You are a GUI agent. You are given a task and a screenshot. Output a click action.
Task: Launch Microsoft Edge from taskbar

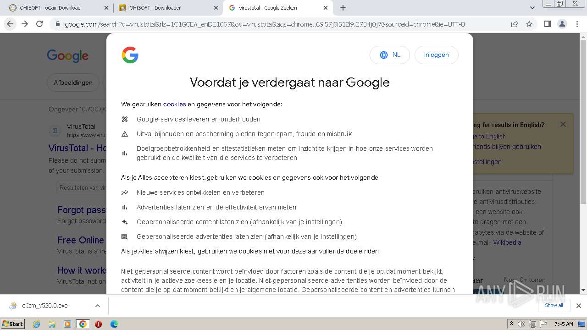114,324
